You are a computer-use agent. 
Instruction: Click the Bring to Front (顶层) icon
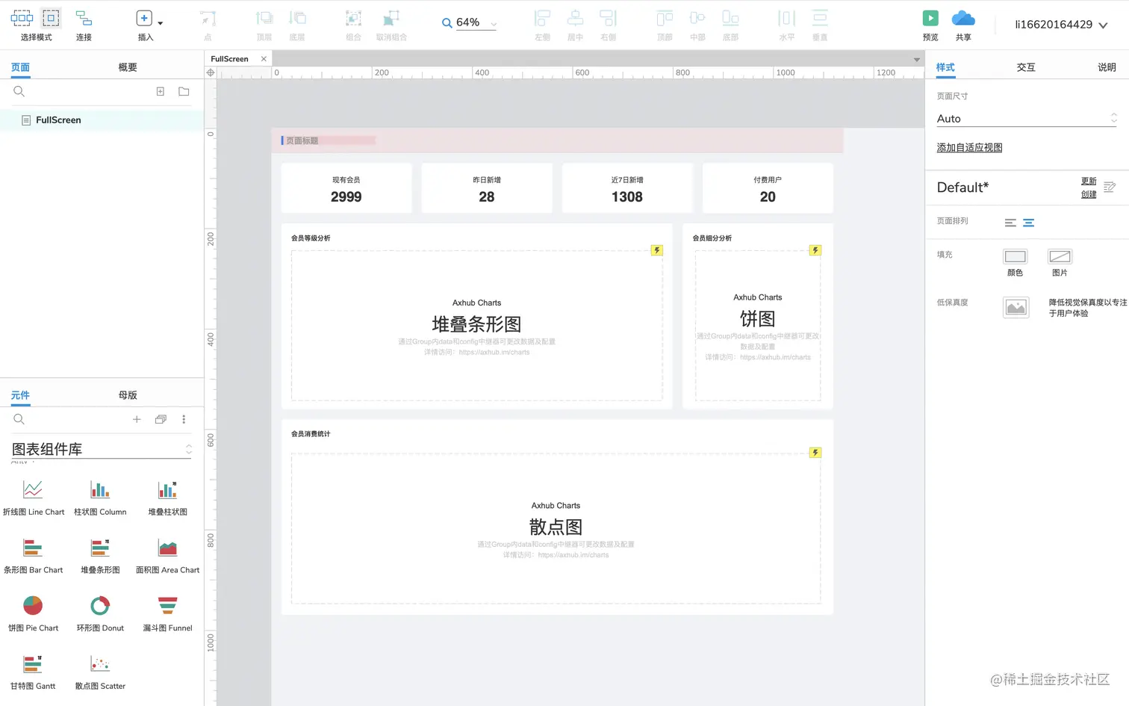click(x=264, y=19)
